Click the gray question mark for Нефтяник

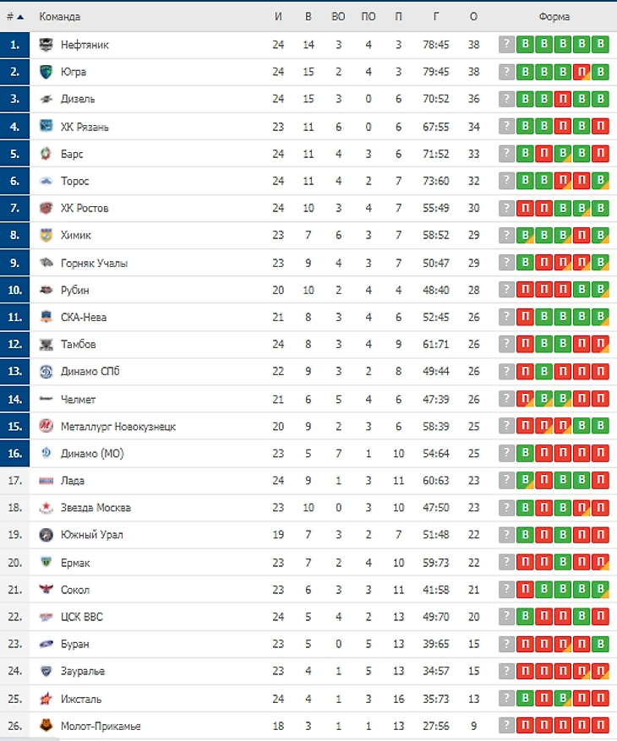click(x=506, y=45)
